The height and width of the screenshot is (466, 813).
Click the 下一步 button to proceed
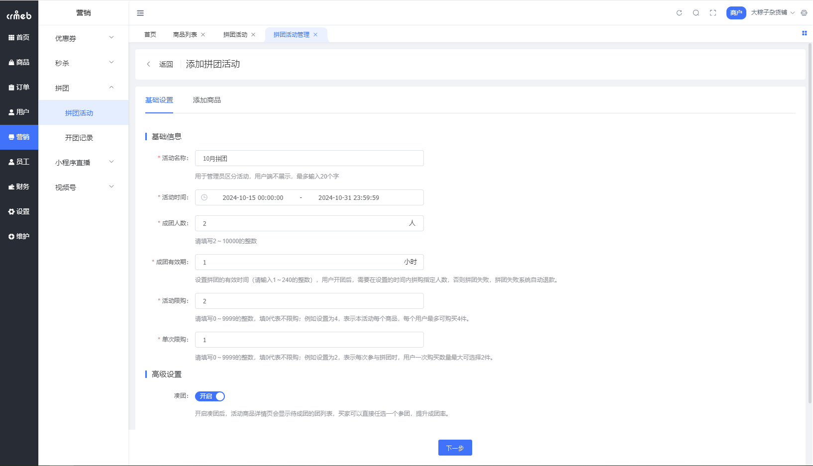click(x=454, y=447)
